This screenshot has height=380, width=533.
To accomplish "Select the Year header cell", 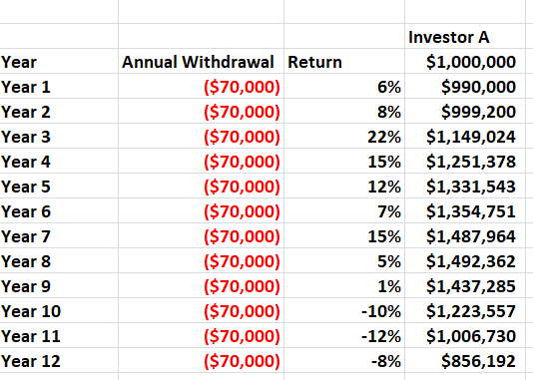I will tap(59, 61).
